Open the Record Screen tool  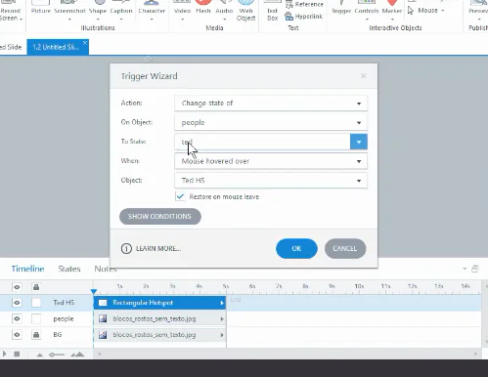(11, 12)
